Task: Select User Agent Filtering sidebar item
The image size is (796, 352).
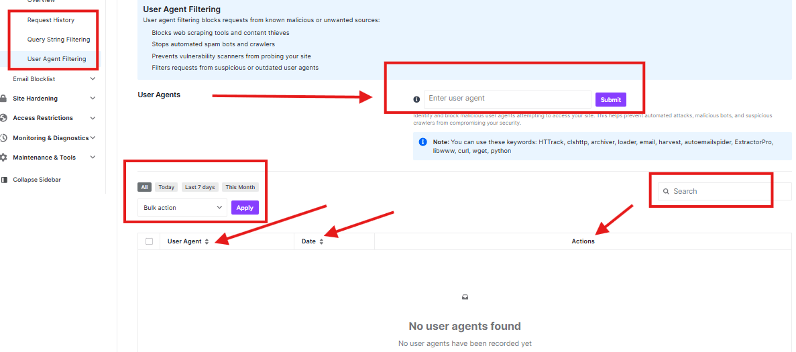Action: coord(56,59)
